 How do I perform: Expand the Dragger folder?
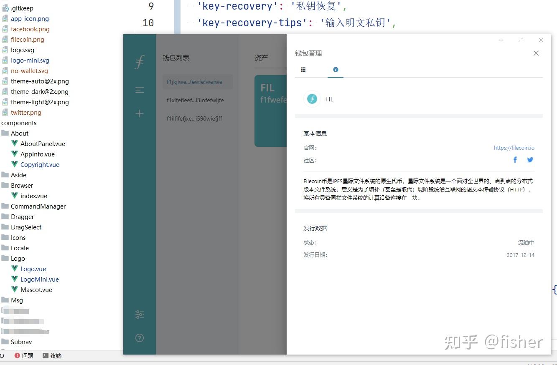[22, 216]
